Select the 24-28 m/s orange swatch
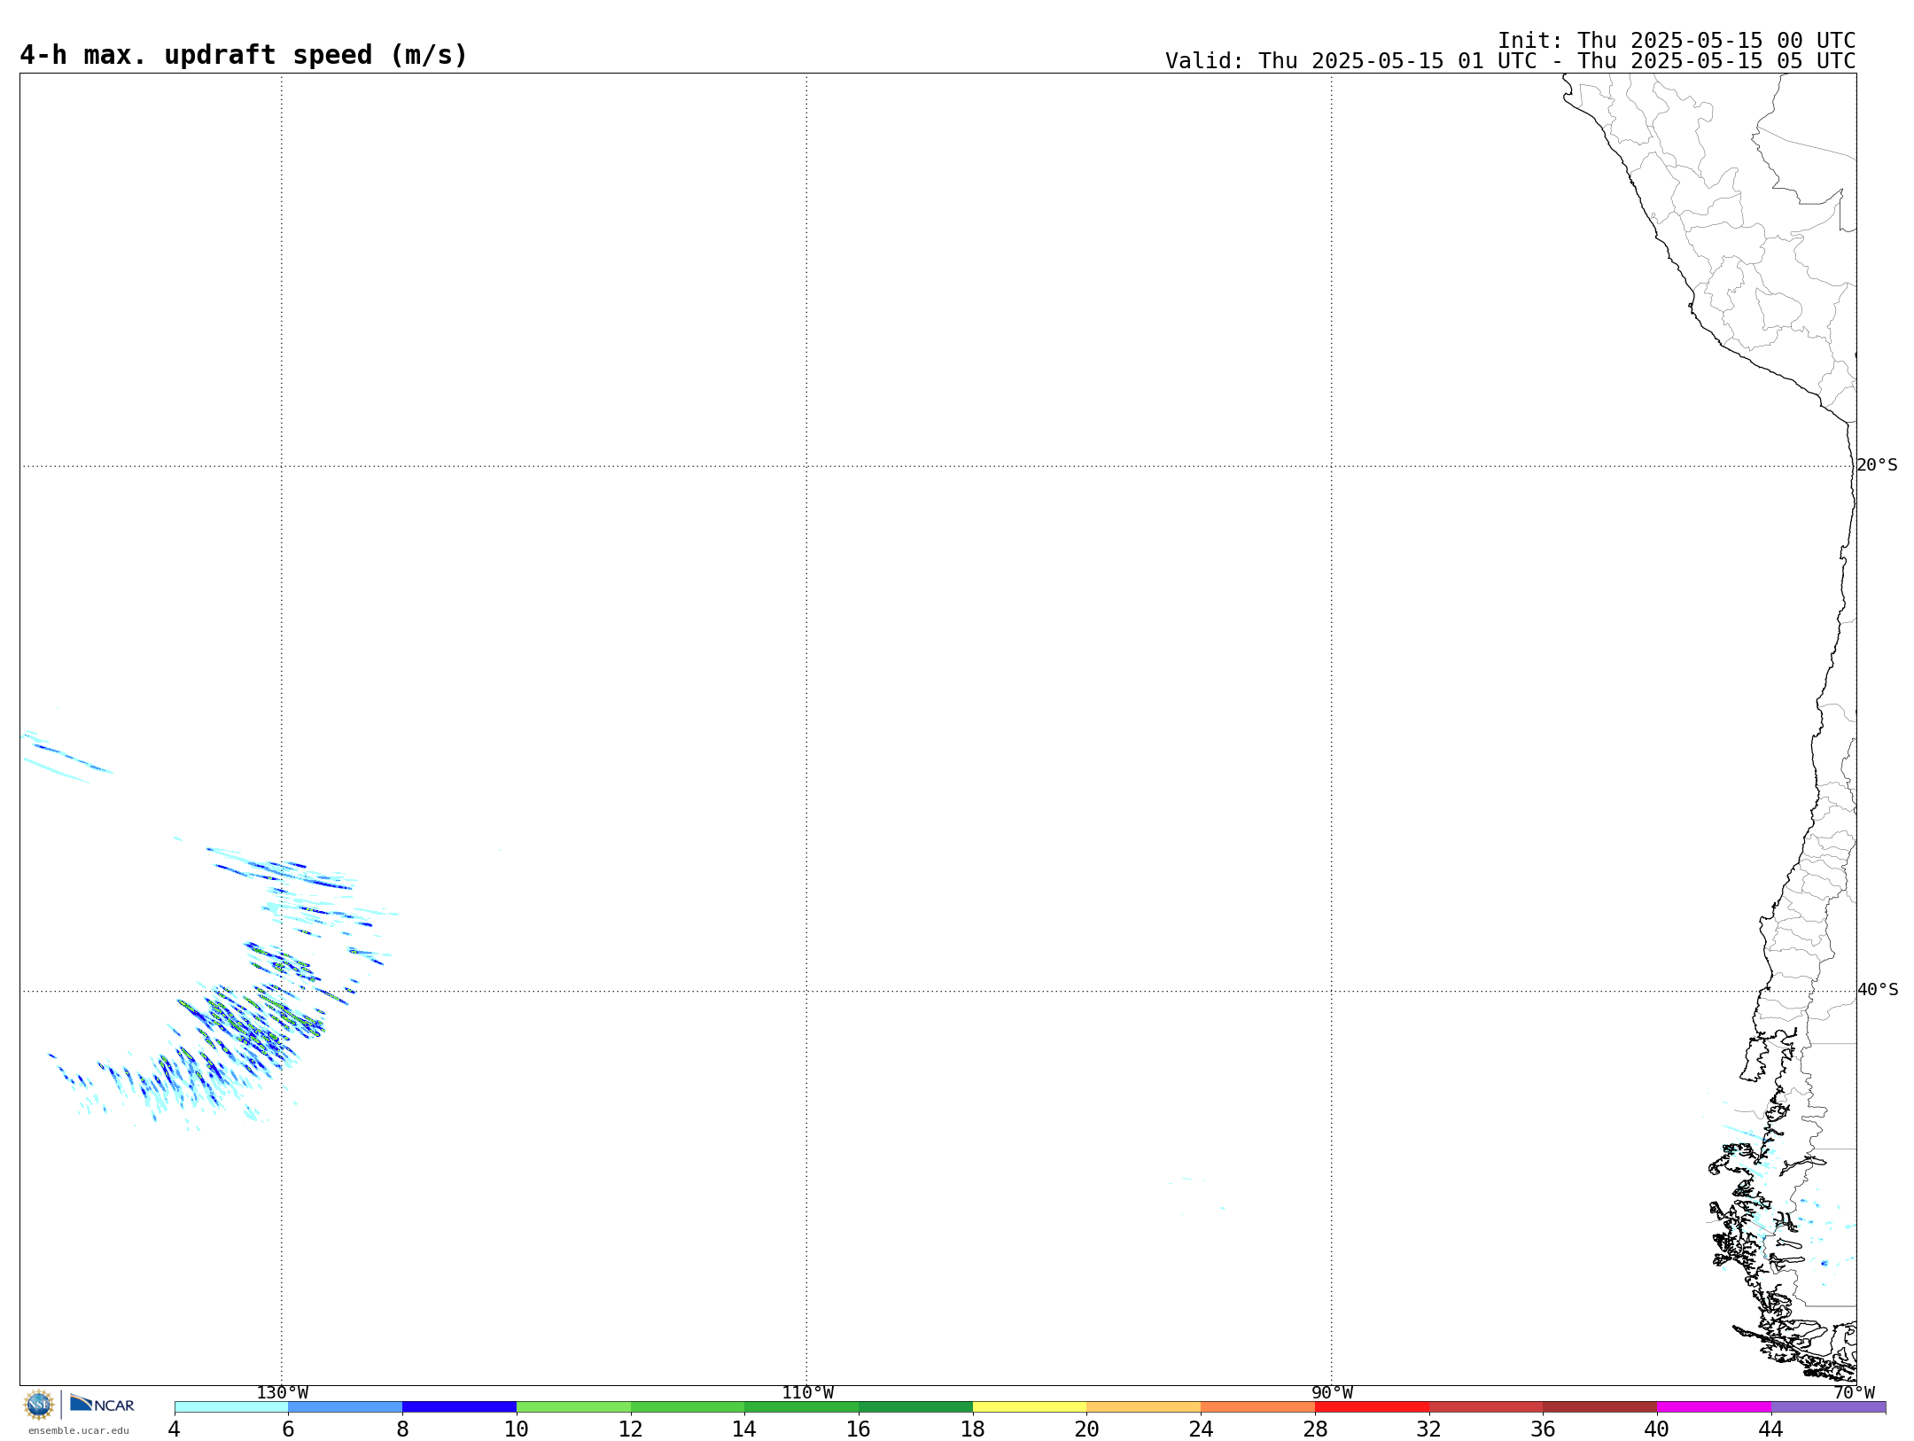 (1258, 1407)
